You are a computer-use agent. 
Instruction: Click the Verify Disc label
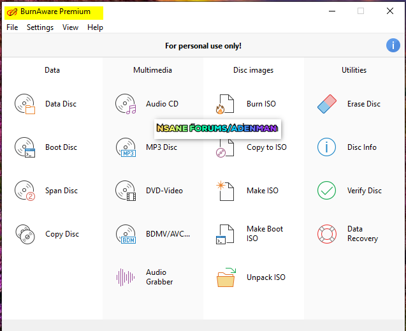coord(365,191)
